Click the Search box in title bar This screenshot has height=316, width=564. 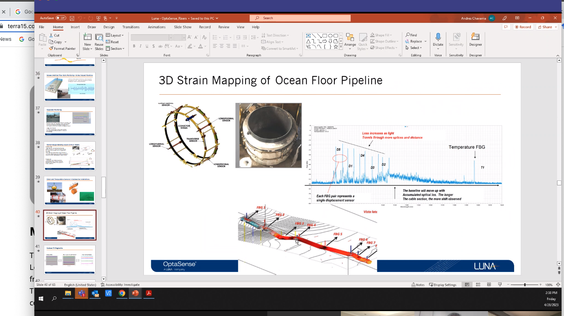pos(300,18)
